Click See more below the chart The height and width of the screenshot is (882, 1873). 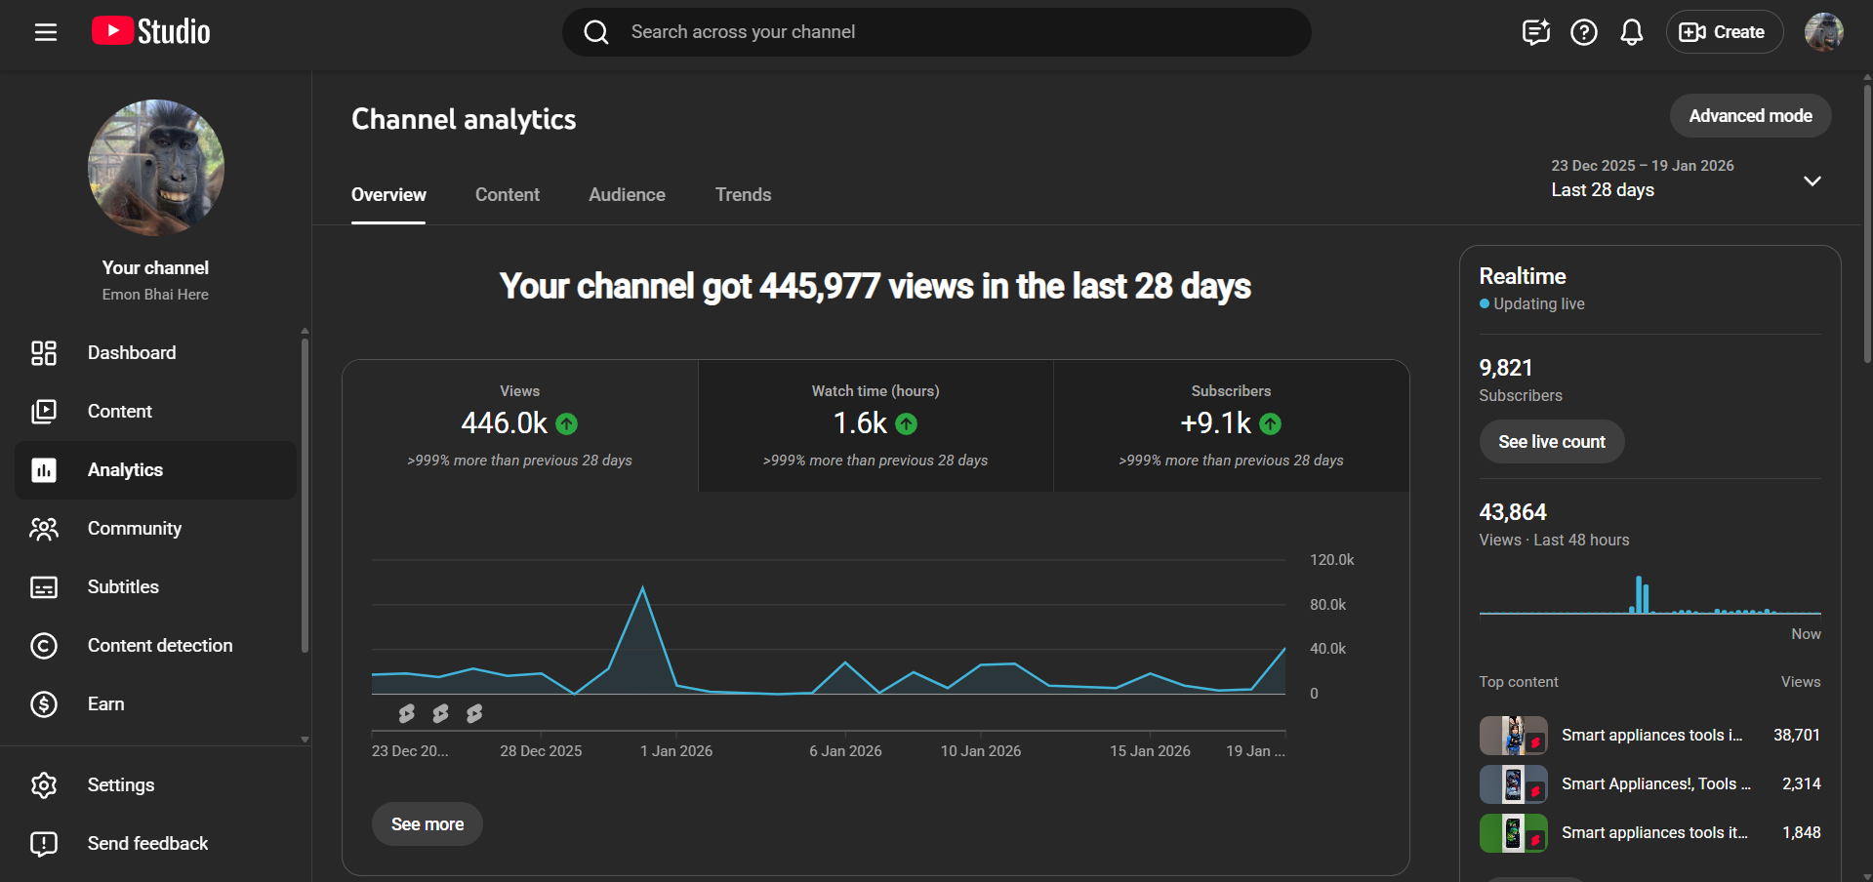point(428,824)
